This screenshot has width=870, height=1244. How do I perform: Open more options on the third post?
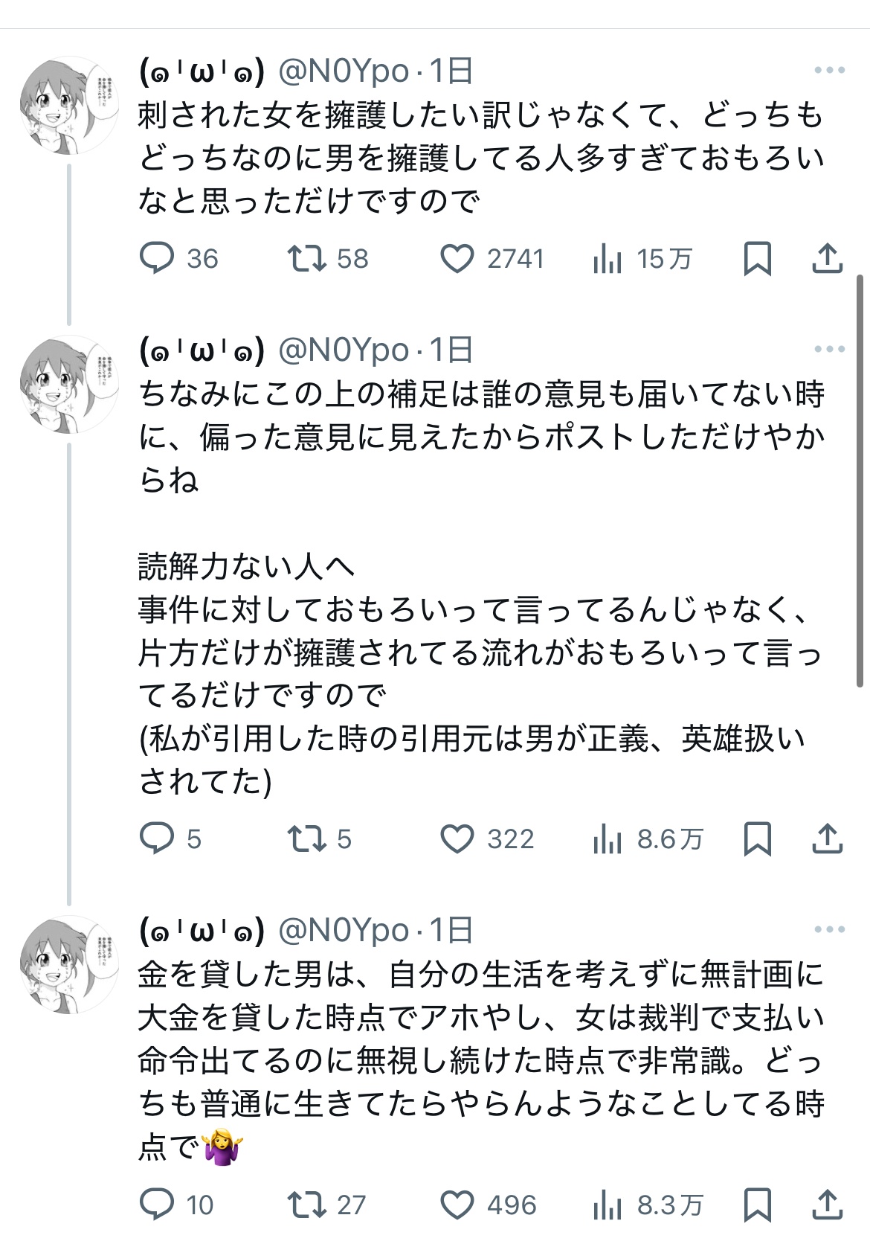[829, 930]
